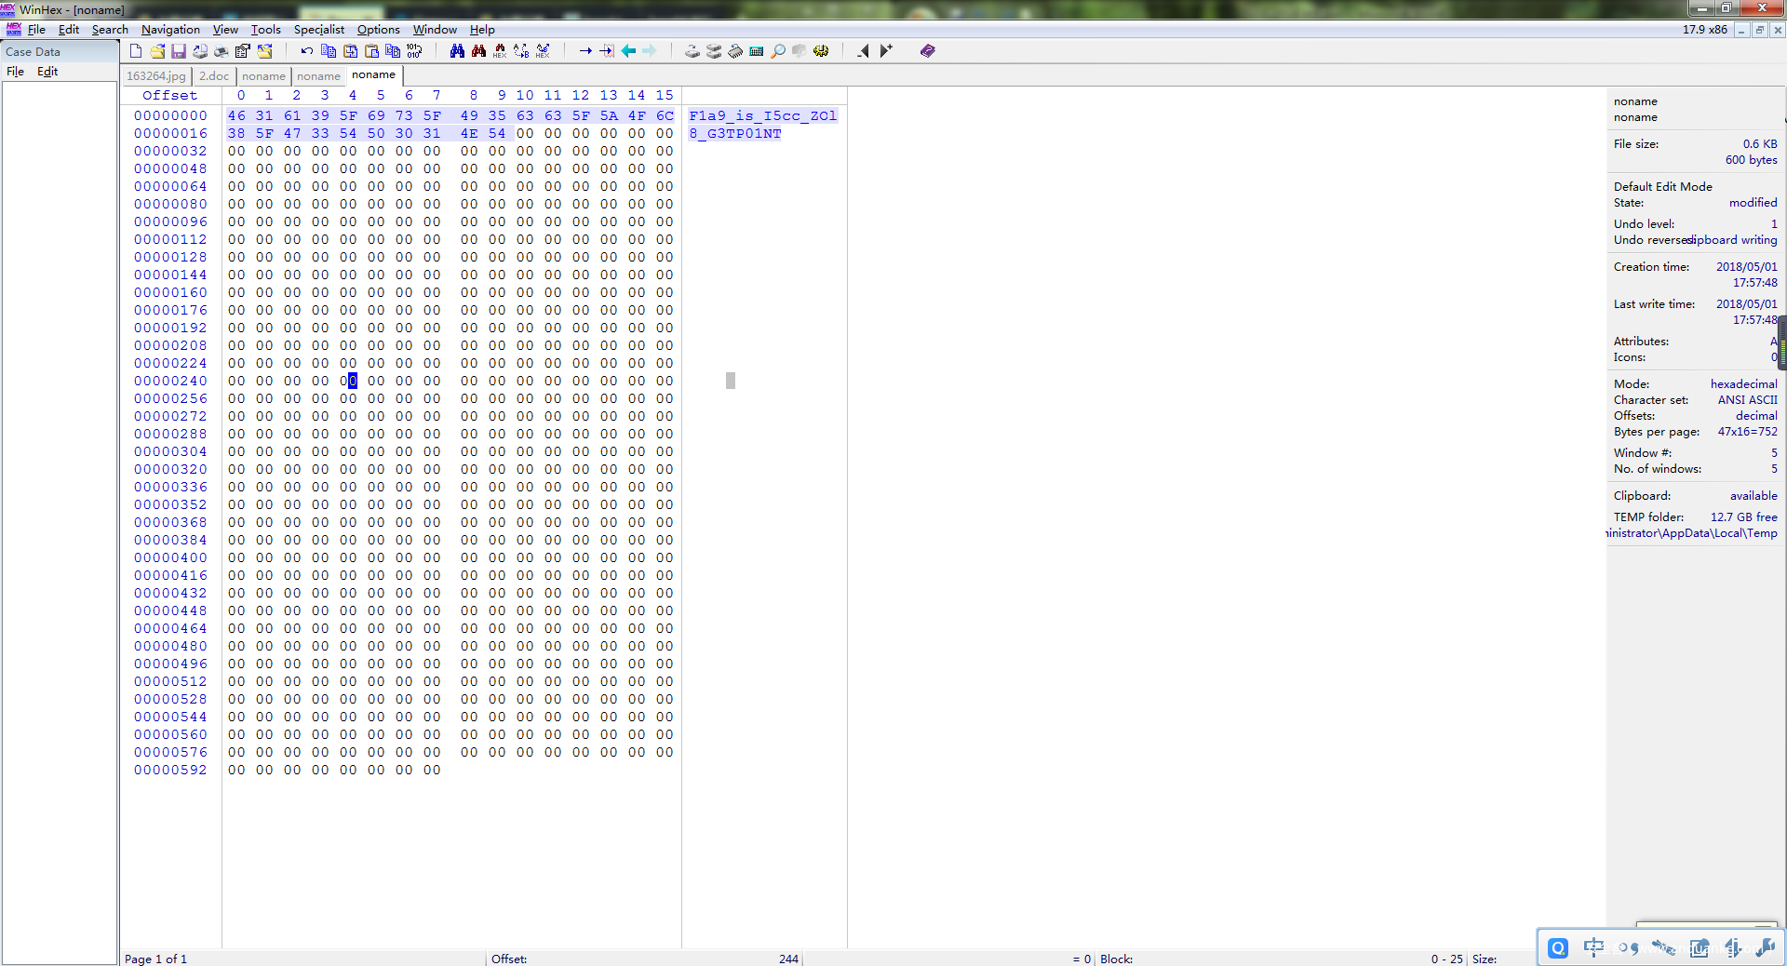Viewport: 1787px width, 966px height.
Task: Toggle Chinese input mode in IME bar
Action: (1593, 947)
